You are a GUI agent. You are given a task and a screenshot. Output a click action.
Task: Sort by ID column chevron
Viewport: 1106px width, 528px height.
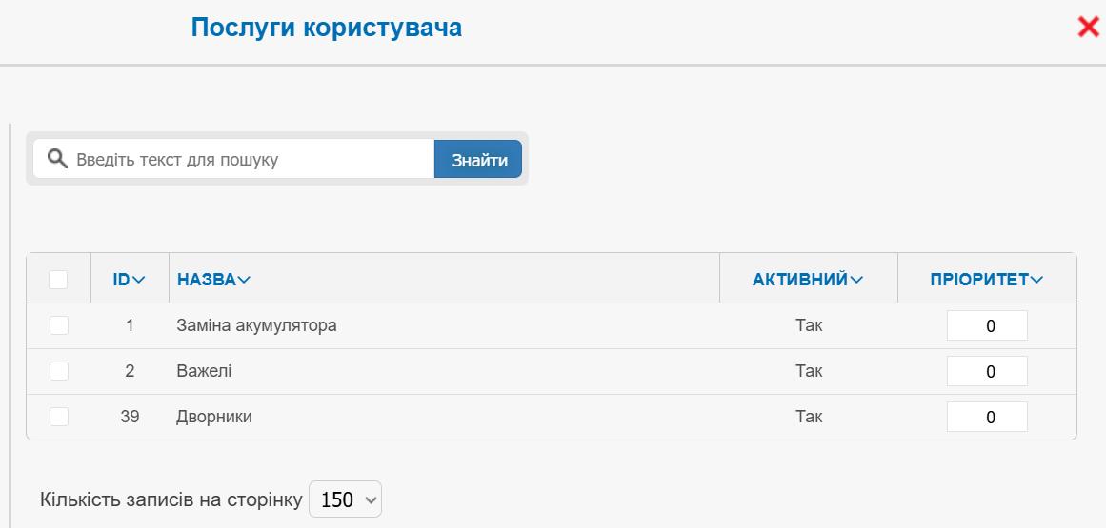click(139, 280)
